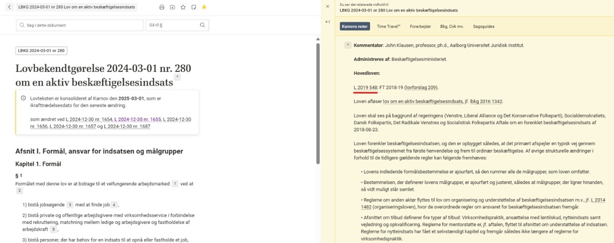Open the Bkg, Cirk mv. tab
This screenshot has height=243, width=614.
click(x=451, y=27)
